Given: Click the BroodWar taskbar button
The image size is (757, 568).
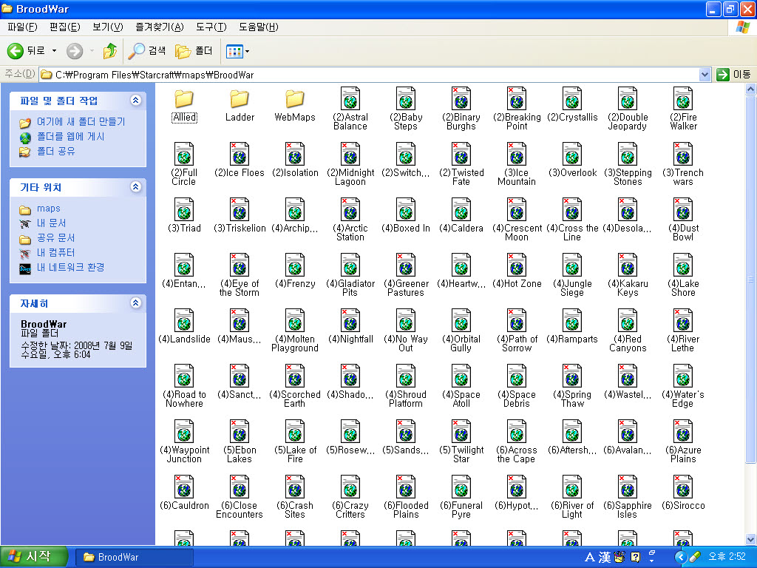Looking at the screenshot, I should tap(133, 557).
